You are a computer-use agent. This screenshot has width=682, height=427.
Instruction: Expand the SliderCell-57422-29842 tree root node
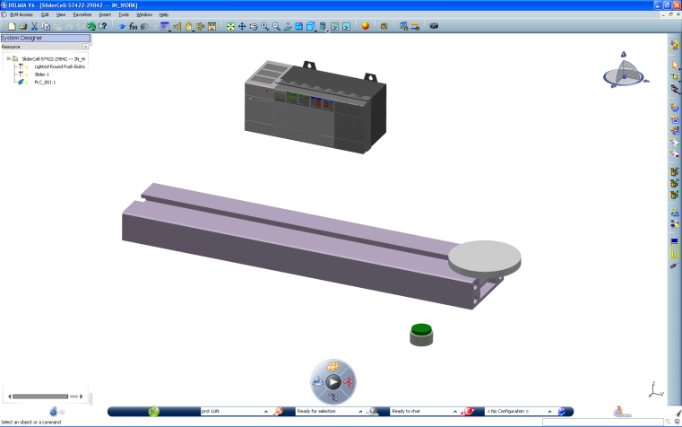[x=8, y=58]
